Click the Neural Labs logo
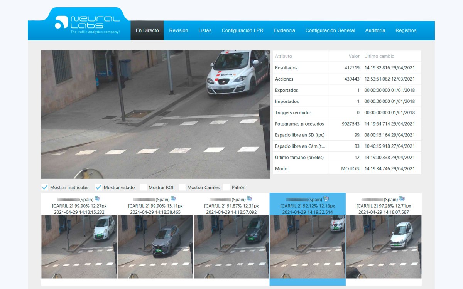The image size is (463, 289). pyautogui.click(x=87, y=24)
